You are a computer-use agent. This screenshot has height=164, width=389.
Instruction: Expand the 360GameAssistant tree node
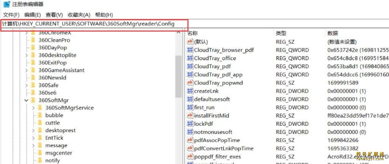(x=27, y=70)
